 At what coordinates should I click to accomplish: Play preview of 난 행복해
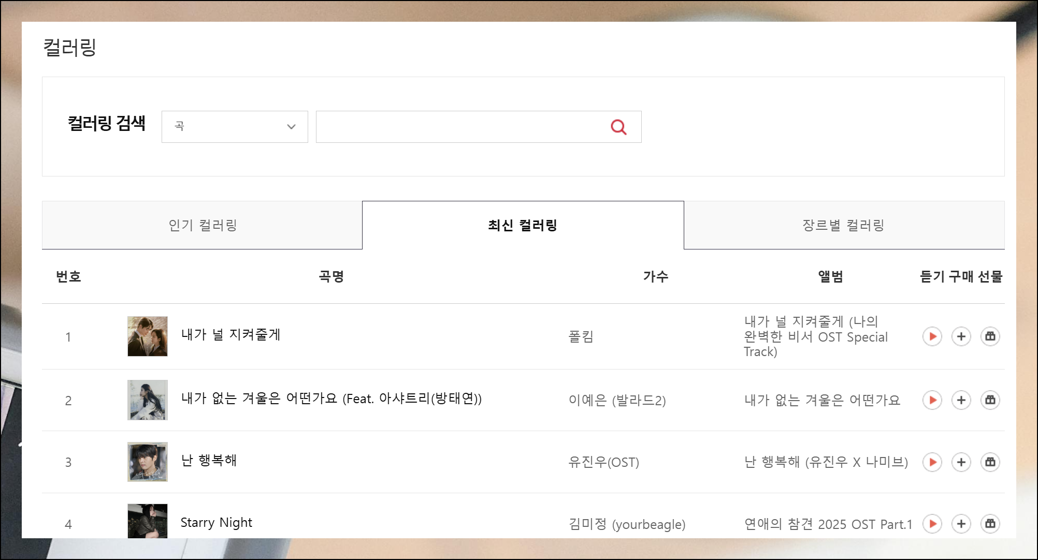[x=932, y=462]
